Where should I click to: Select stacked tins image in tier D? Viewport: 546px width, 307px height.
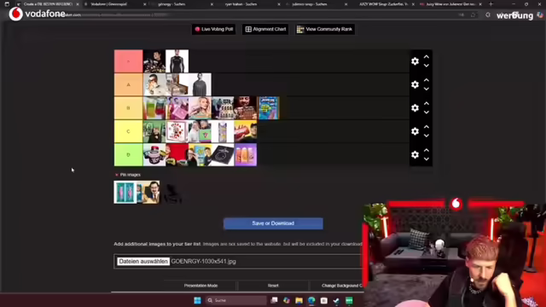point(154,154)
